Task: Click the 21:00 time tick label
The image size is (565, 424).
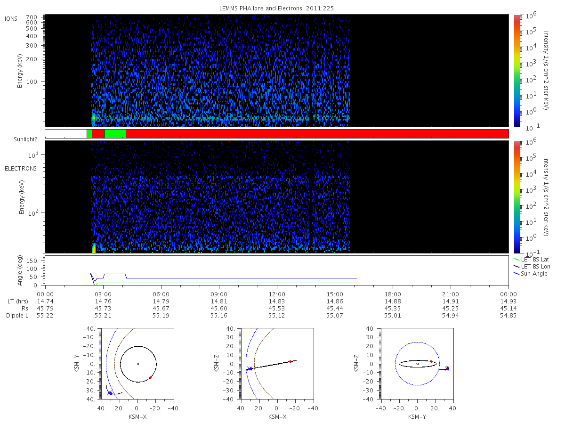Action: (x=451, y=294)
